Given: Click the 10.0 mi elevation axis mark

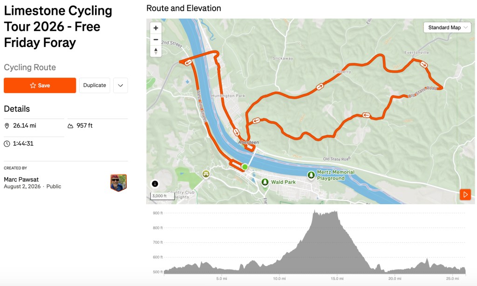Looking at the screenshot, I should (x=279, y=279).
